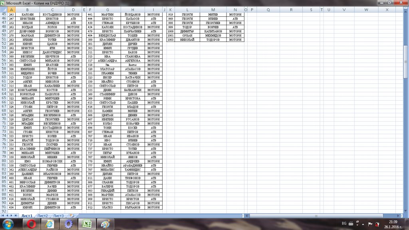The image size is (409, 230).
Task: Select the number cell 434
Action: click(x=11, y=207)
